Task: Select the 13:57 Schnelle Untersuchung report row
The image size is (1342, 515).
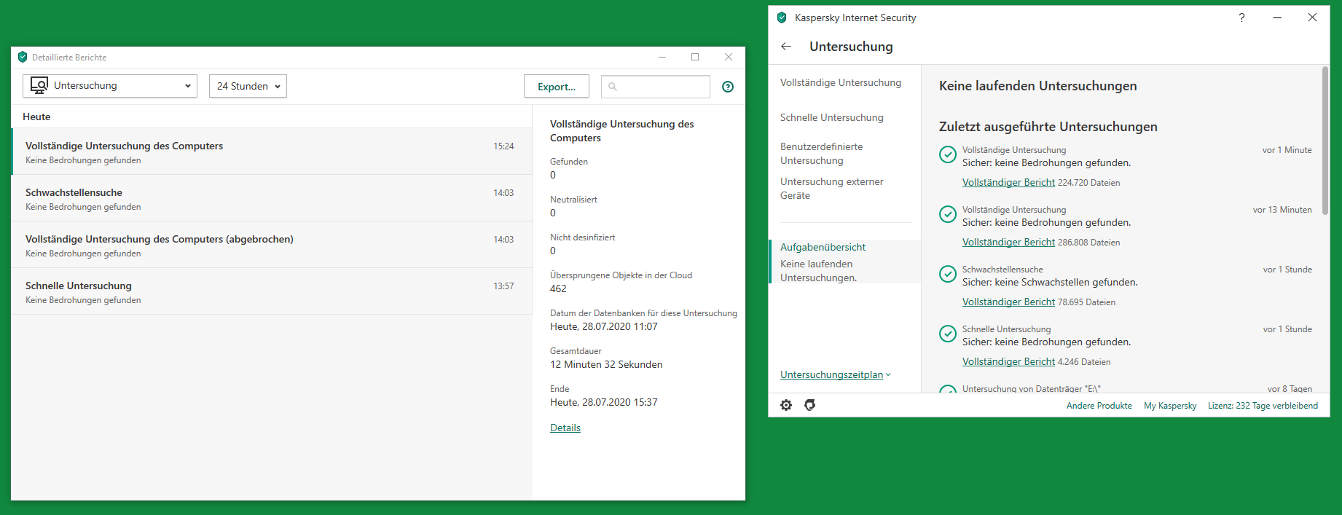Action: point(272,291)
